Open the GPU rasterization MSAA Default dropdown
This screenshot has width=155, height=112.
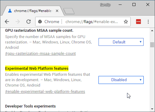click(x=121, y=42)
